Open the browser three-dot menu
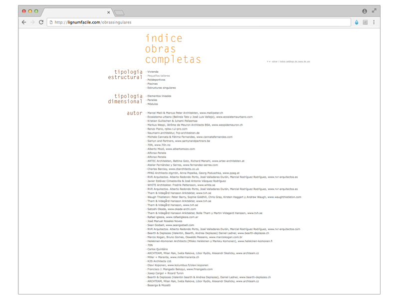This screenshot has width=399, height=299. coord(374,22)
